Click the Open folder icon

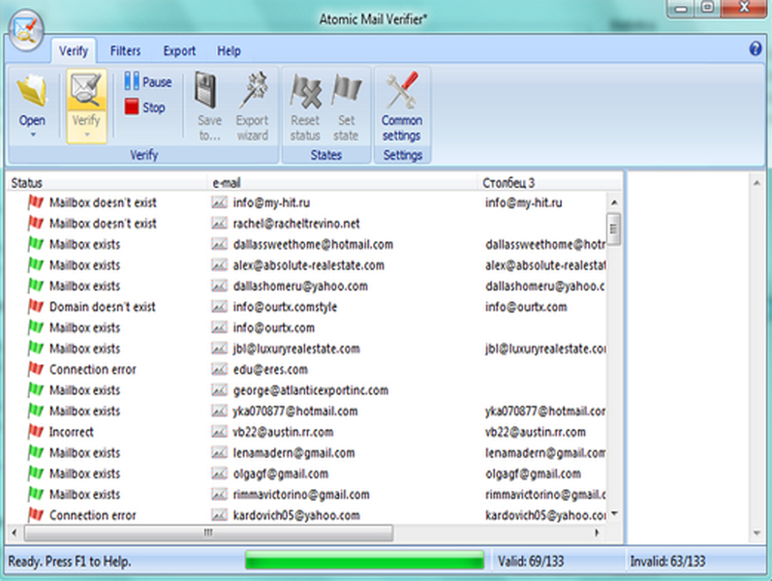[x=33, y=91]
